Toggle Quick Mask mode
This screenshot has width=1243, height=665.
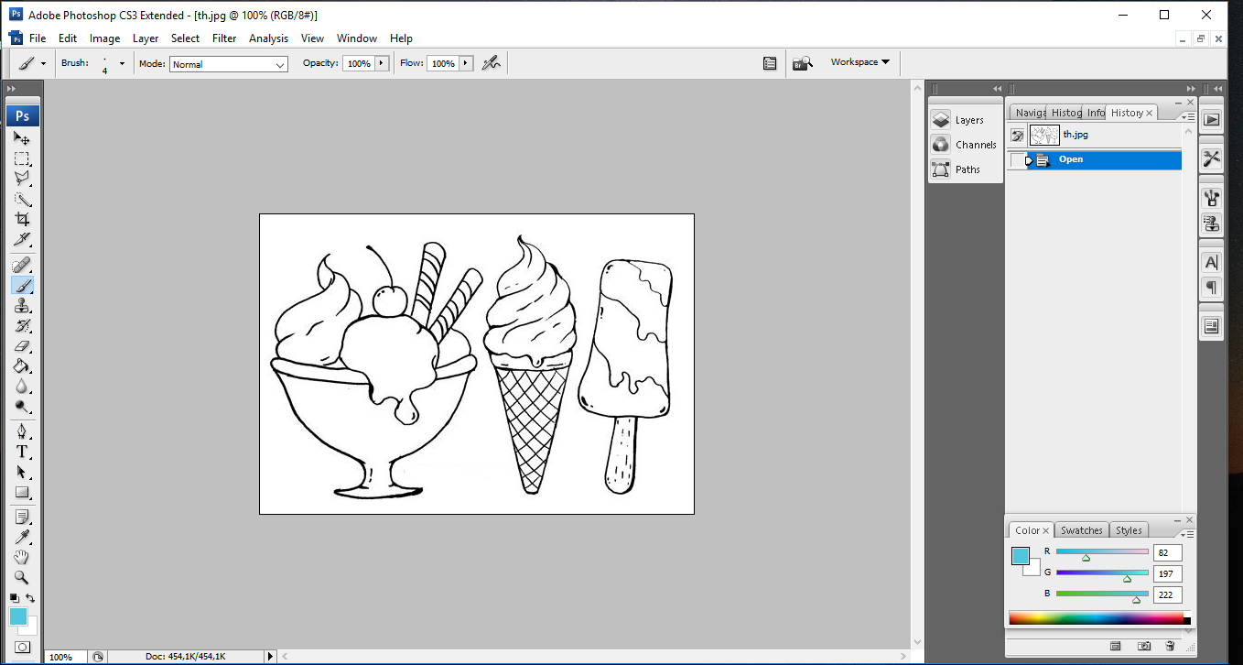pyautogui.click(x=22, y=647)
